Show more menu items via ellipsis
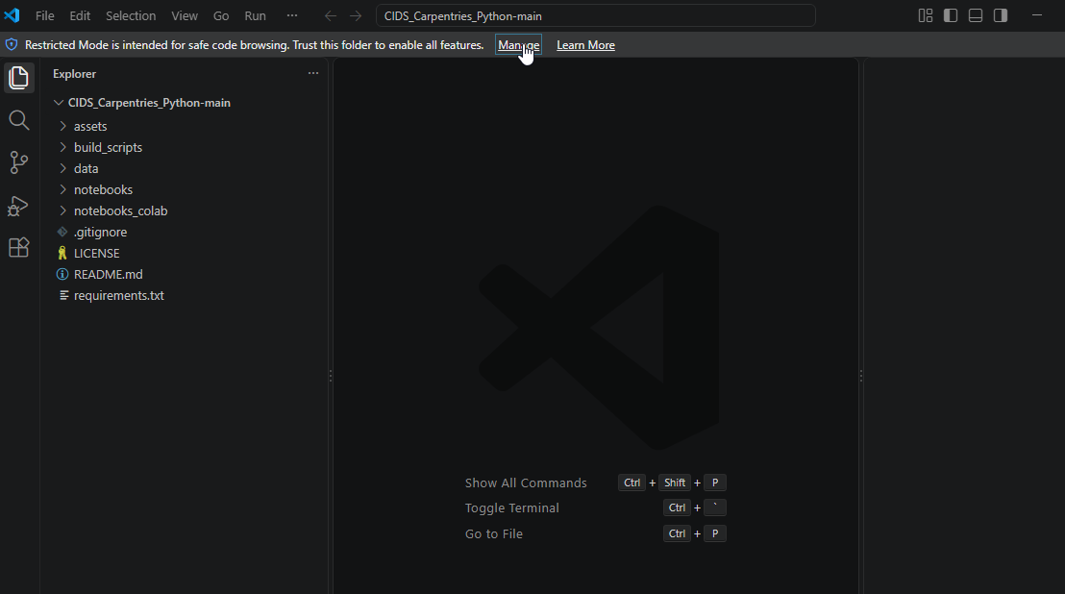The image size is (1065, 594). (x=292, y=15)
